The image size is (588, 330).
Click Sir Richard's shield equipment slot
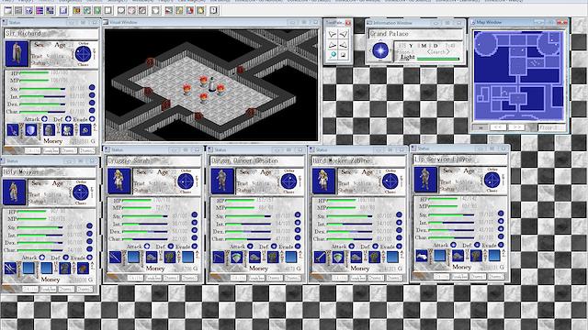coord(31,130)
